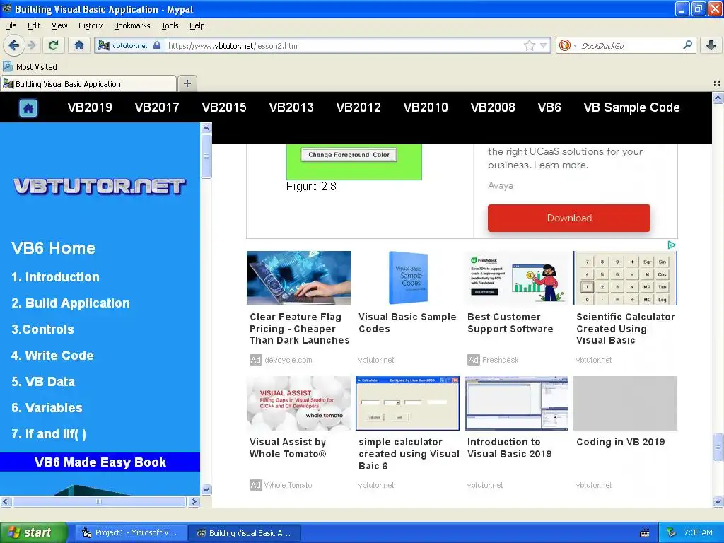Open the History menu
724x543 pixels.
click(x=90, y=25)
